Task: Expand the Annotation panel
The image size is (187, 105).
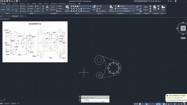Action: [x=54, y=13]
